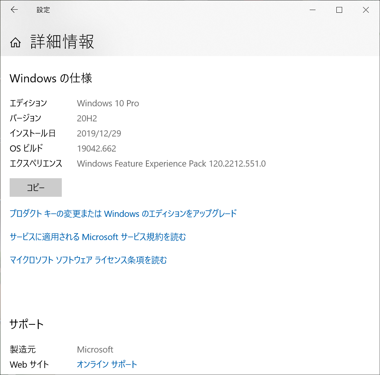This screenshot has width=380, height=375.
Task: Click version value 20H2
Action: 87,118
